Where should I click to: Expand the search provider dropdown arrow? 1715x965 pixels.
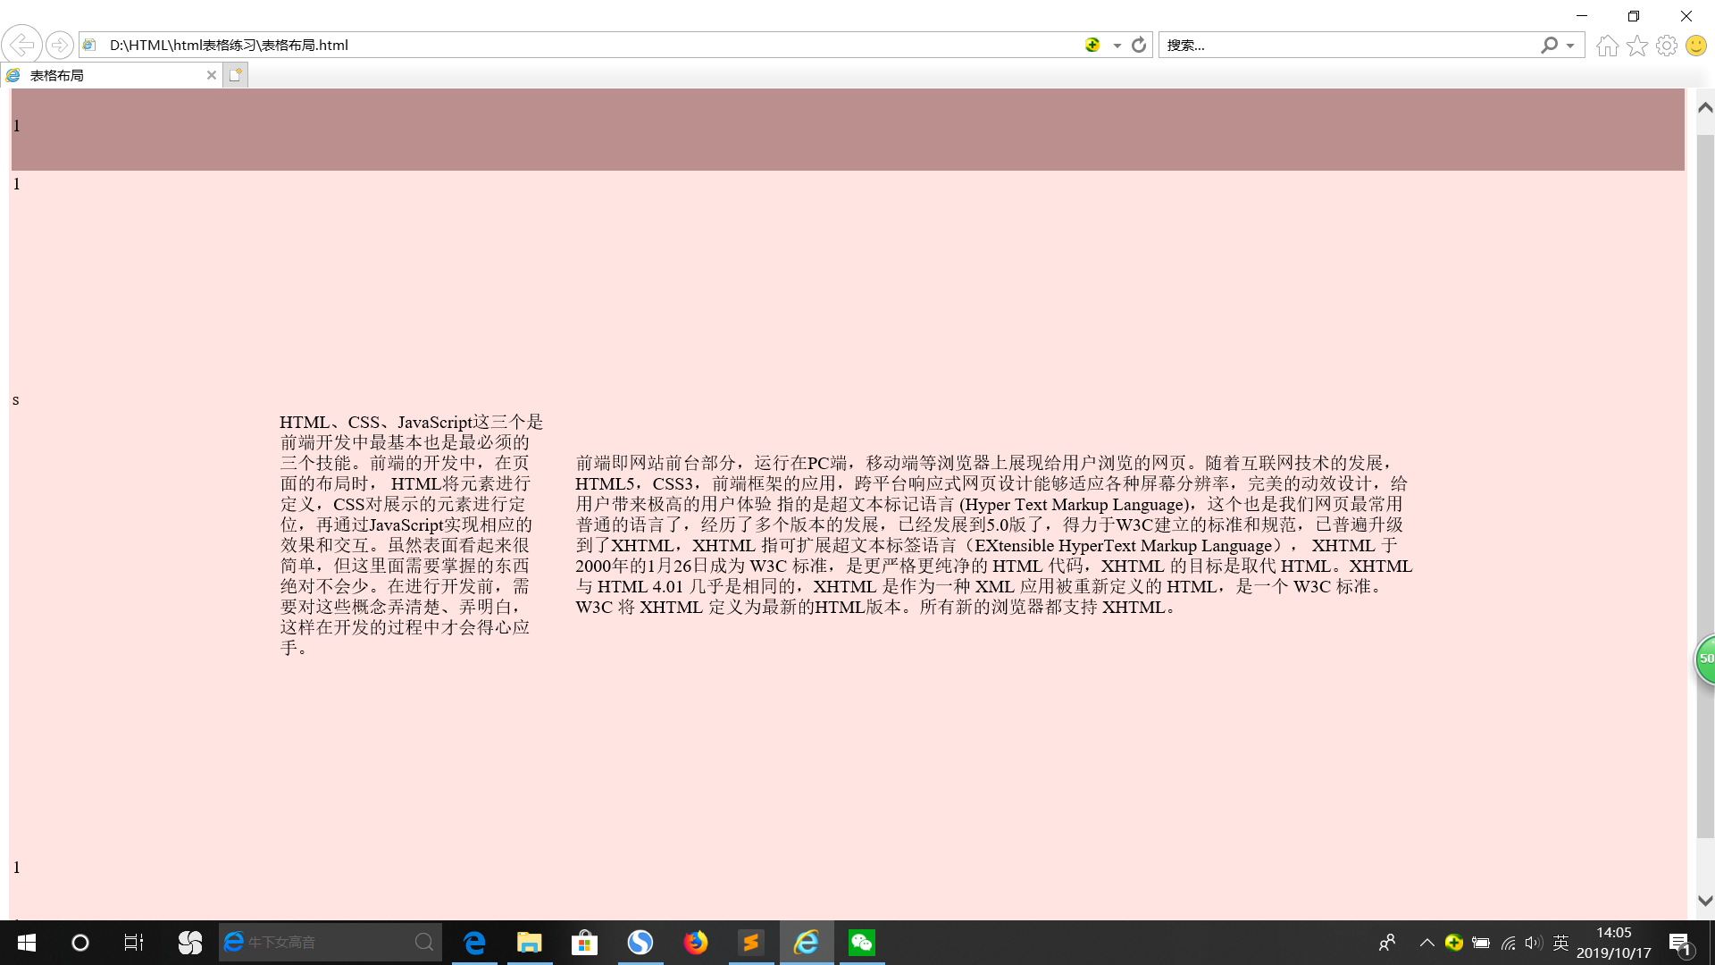click(1570, 46)
